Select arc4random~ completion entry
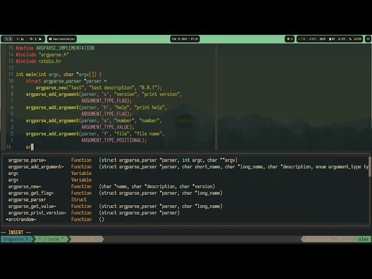The height and width of the screenshot is (279, 372). point(22,220)
